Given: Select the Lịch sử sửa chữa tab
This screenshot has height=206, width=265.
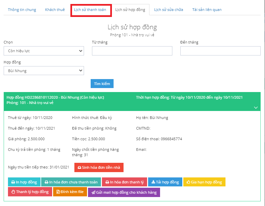Looking at the screenshot, I should click(x=169, y=10).
